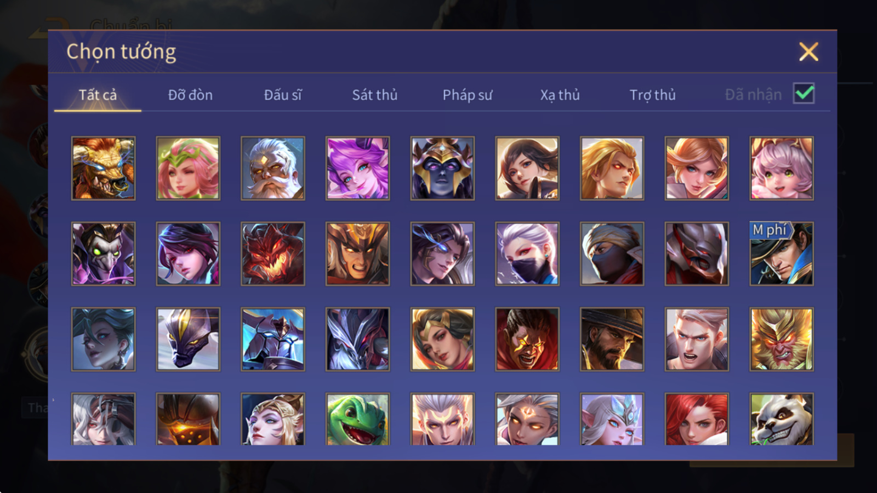Switch to the 'Xạ thủ' tab
This screenshot has height=493, width=877.
pyautogui.click(x=560, y=95)
